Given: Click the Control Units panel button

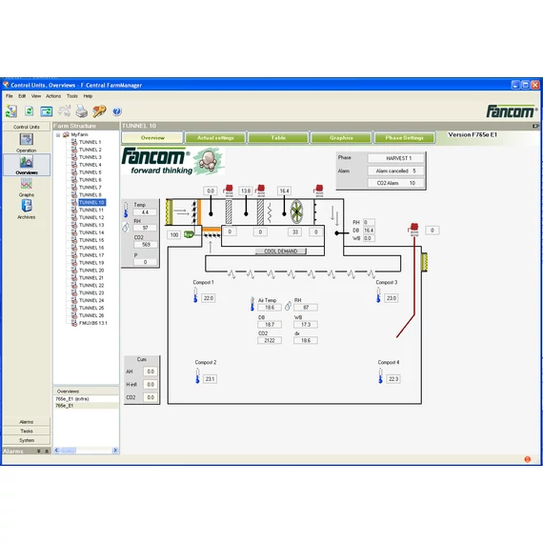Looking at the screenshot, I should click(x=27, y=127).
